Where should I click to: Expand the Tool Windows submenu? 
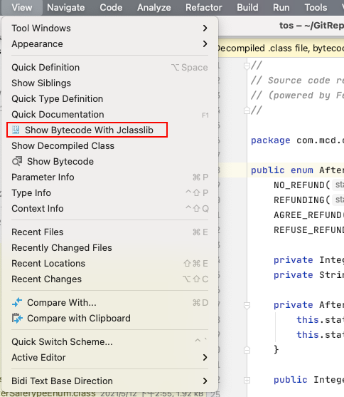click(x=110, y=28)
